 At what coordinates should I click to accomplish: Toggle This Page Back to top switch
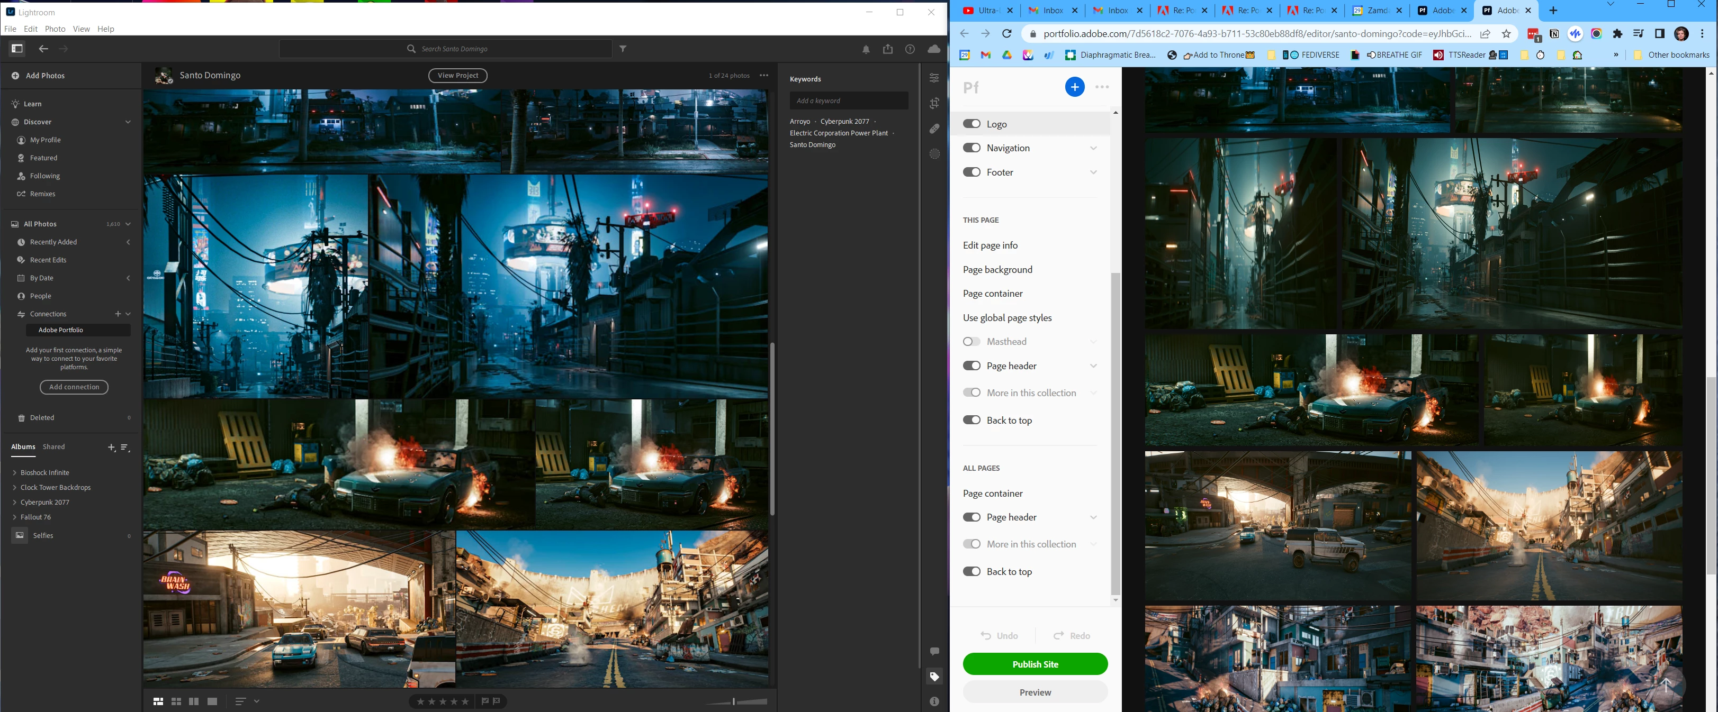tap(972, 421)
